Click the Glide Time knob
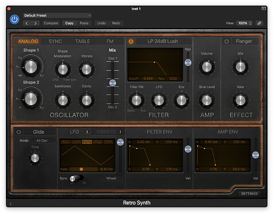This screenshot has width=274, height=215. click(x=35, y=158)
